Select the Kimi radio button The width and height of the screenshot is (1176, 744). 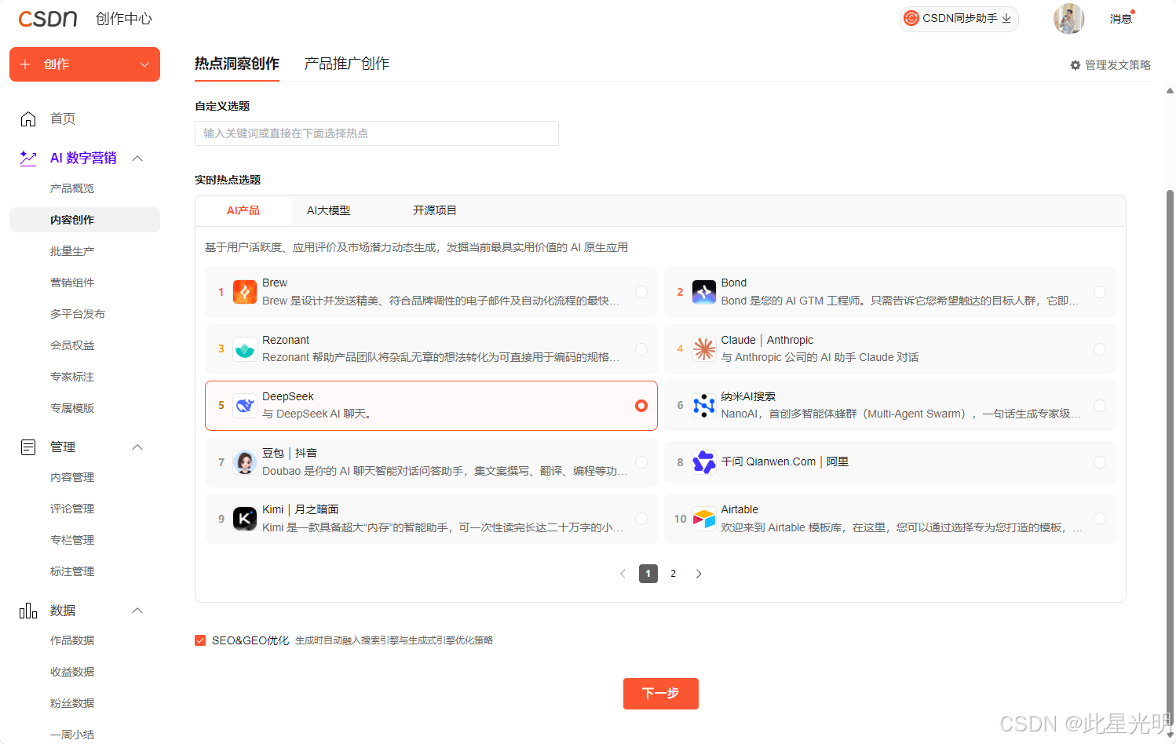[x=641, y=519]
